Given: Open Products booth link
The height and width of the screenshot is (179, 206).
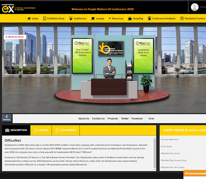Looking at the screenshot, I should (113, 118).
